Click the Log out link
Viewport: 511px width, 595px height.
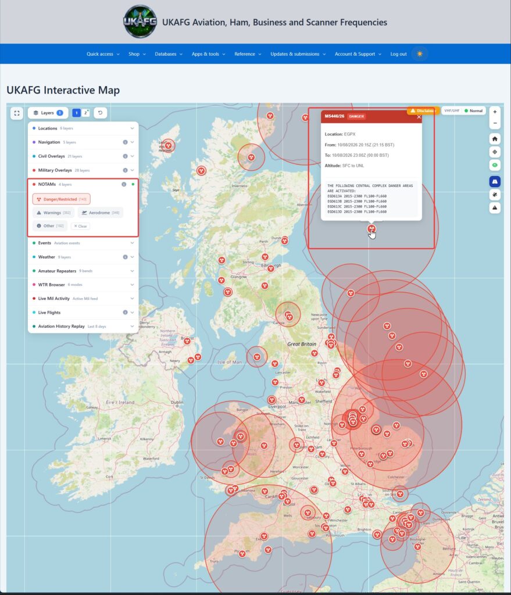pyautogui.click(x=398, y=54)
